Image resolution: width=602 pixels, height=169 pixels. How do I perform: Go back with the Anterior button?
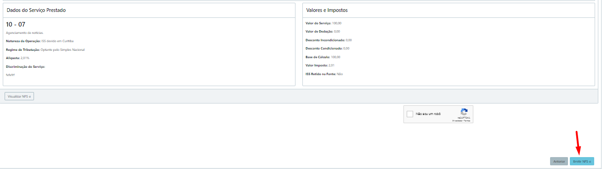559,161
